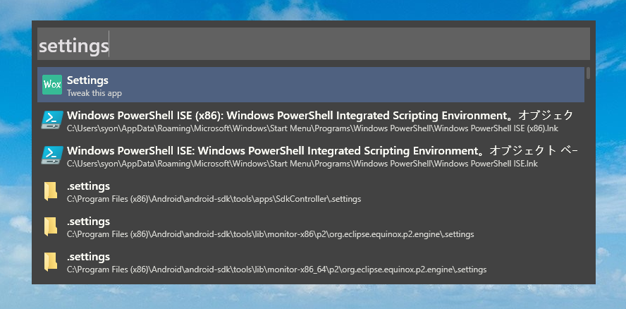
Task: Click the folder icon for SdkController .settings
Action: (x=51, y=190)
